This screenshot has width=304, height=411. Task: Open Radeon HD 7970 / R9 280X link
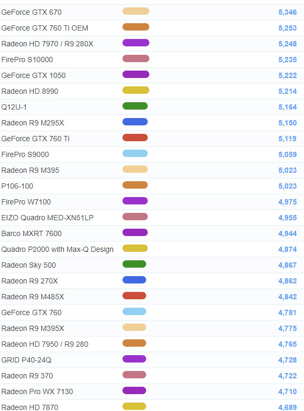(47, 44)
